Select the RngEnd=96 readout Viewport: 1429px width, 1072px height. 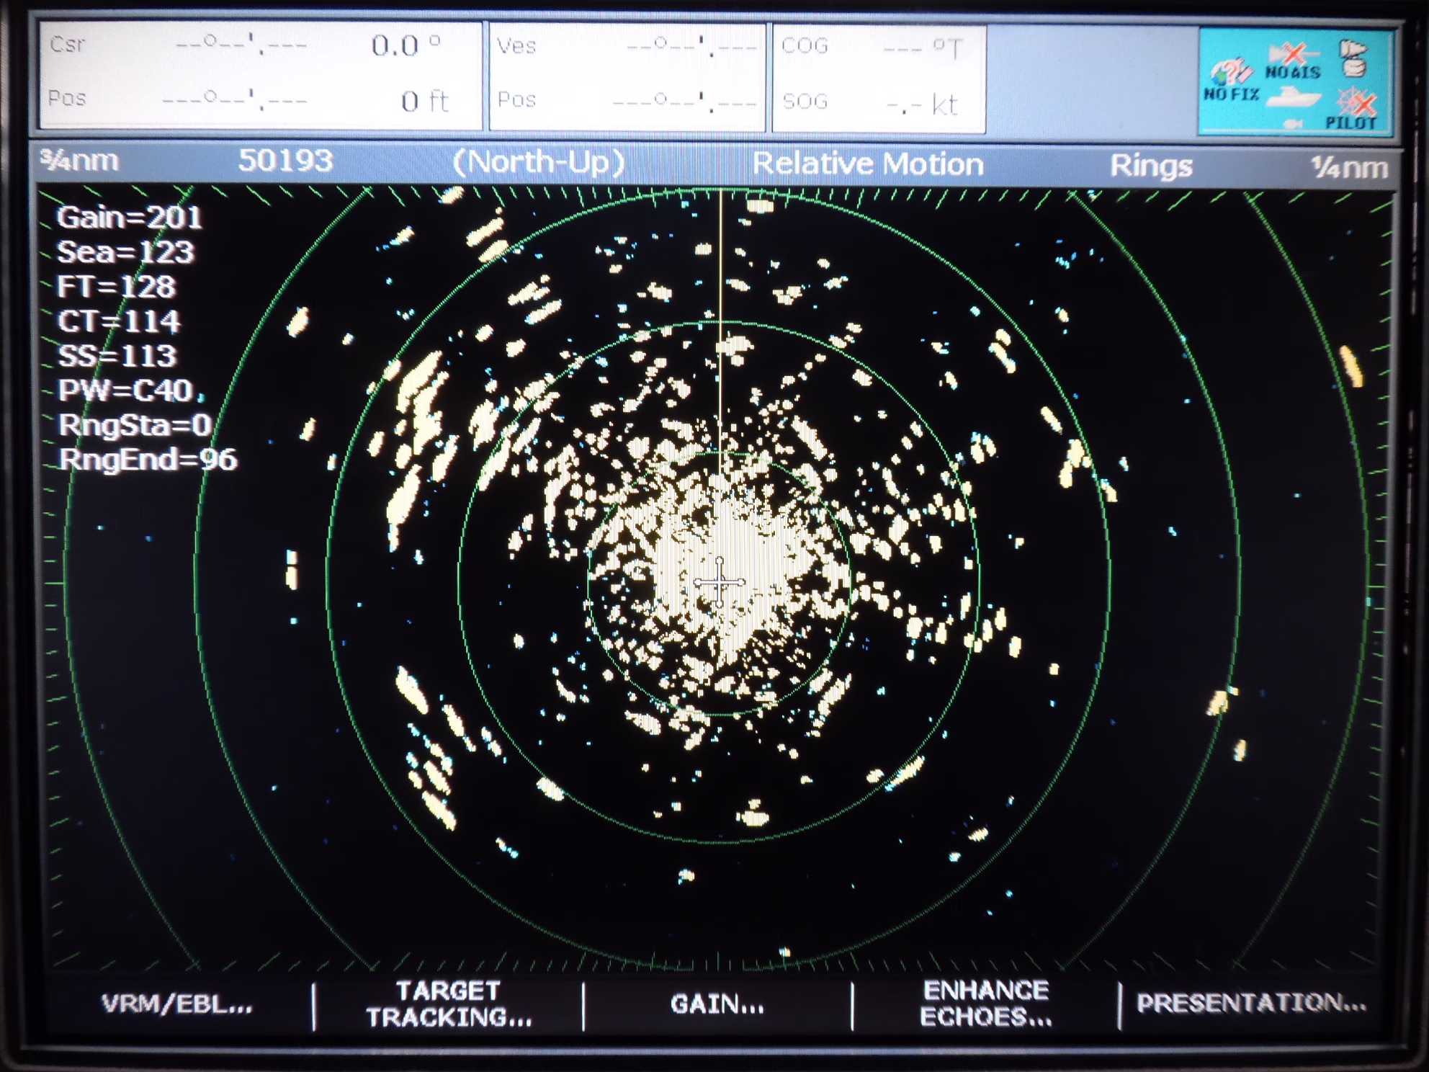click(x=148, y=460)
